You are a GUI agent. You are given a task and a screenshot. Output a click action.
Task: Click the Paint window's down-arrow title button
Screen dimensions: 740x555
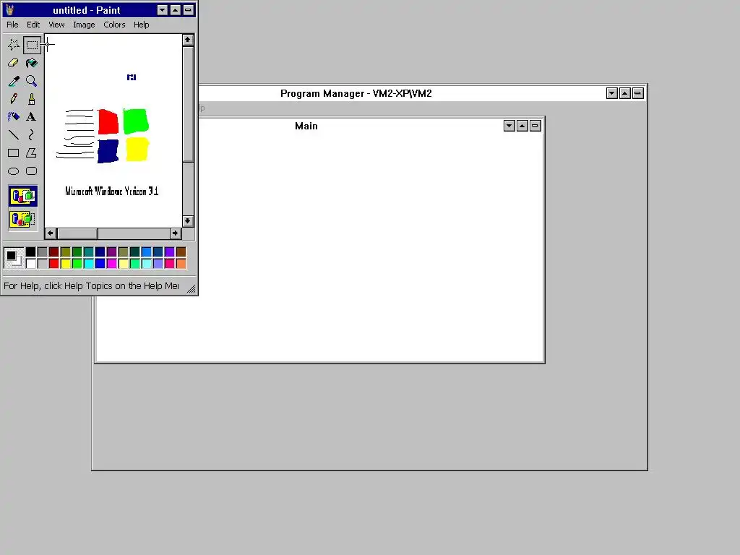tap(163, 10)
